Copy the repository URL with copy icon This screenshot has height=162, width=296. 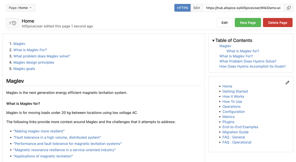point(289,8)
